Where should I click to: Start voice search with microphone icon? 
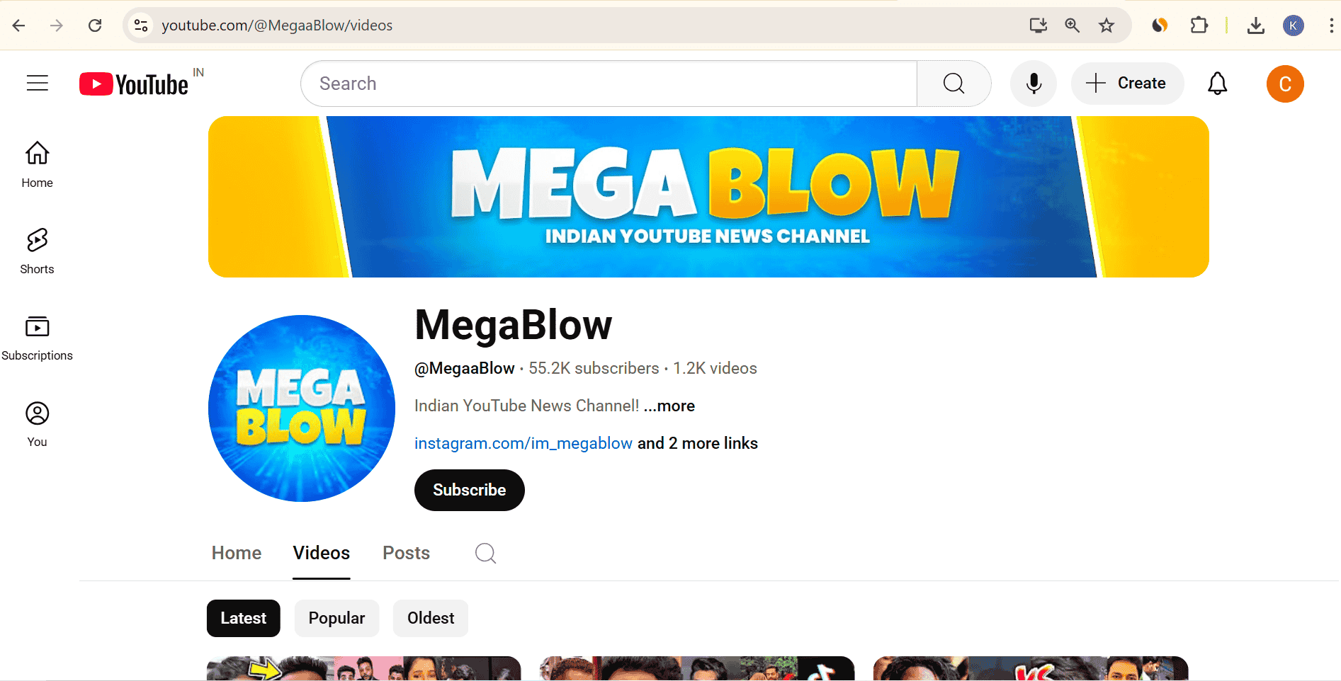(x=1034, y=84)
